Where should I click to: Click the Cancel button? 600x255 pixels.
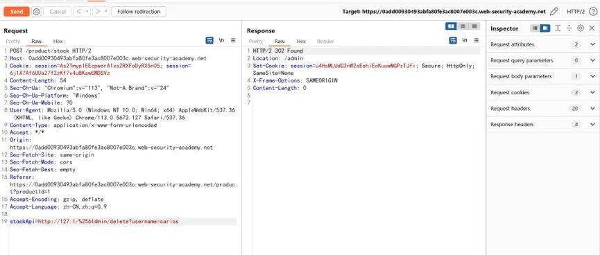click(x=58, y=12)
